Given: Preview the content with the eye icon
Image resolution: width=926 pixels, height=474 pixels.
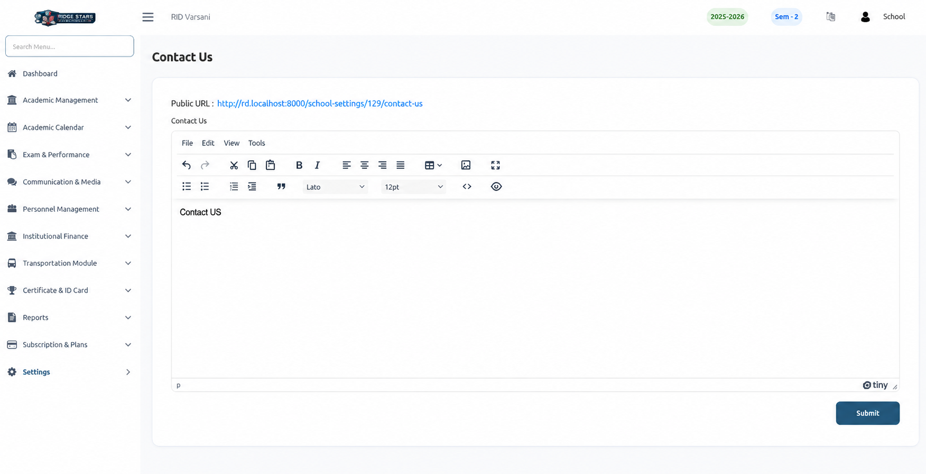Looking at the screenshot, I should coord(496,186).
